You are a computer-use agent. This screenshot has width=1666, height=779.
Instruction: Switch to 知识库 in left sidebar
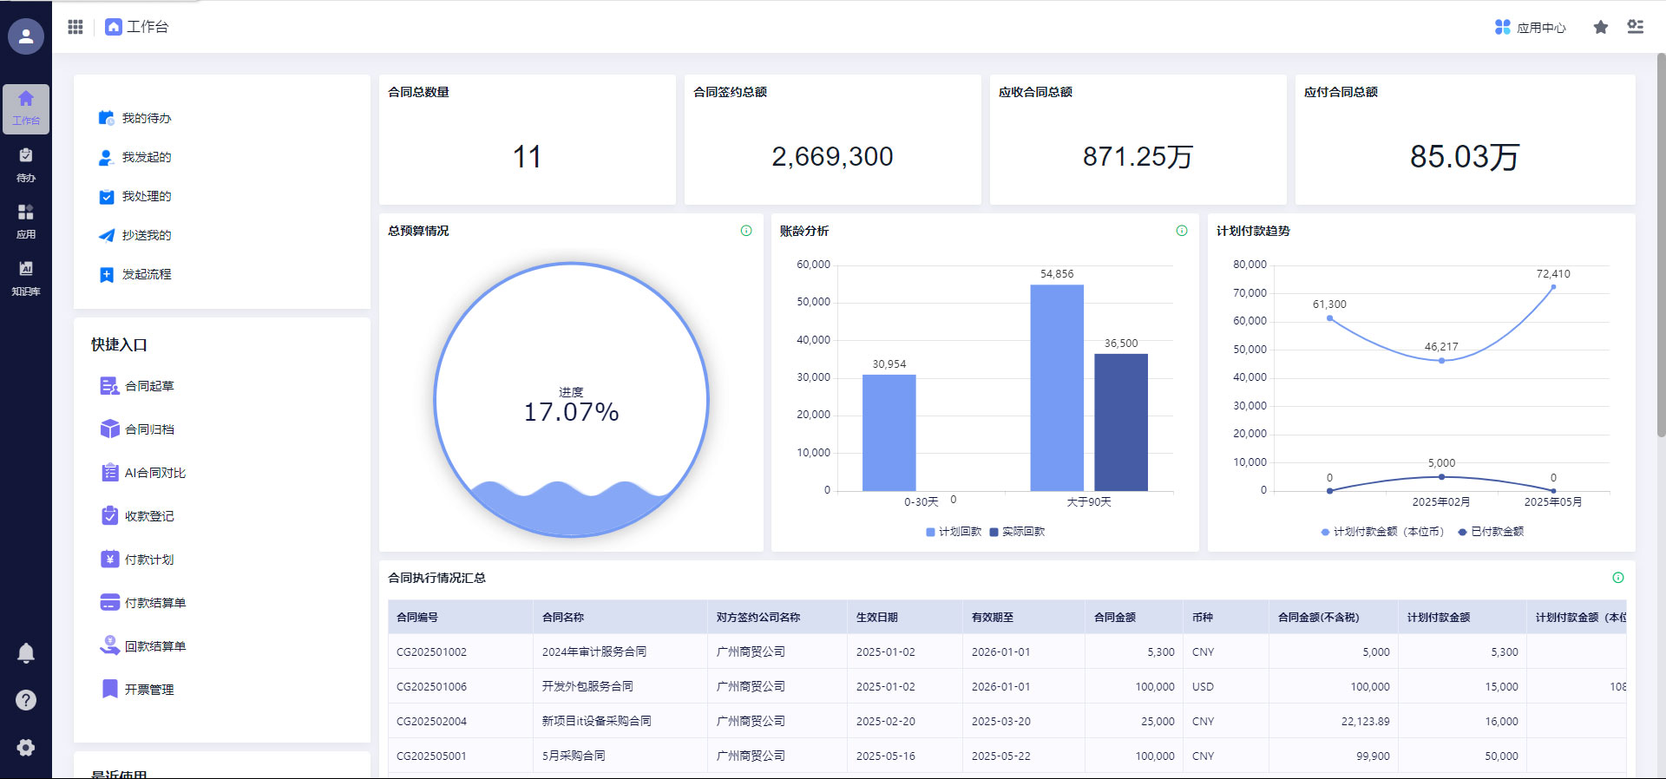coord(26,278)
